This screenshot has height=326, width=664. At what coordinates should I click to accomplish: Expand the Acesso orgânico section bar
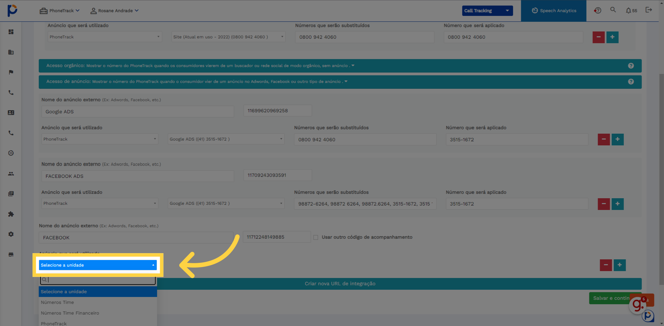click(340, 66)
